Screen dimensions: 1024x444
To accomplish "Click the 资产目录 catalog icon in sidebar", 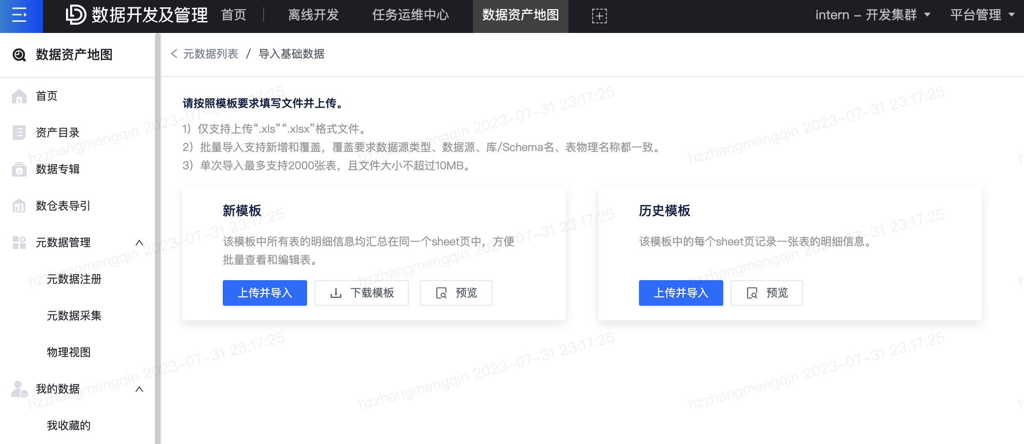I will 19,132.
